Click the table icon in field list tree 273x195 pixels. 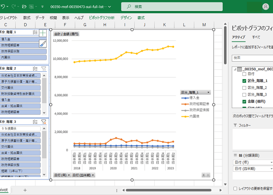point(240,69)
